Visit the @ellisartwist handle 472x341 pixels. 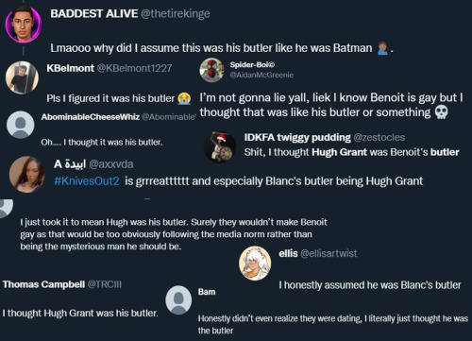click(329, 253)
